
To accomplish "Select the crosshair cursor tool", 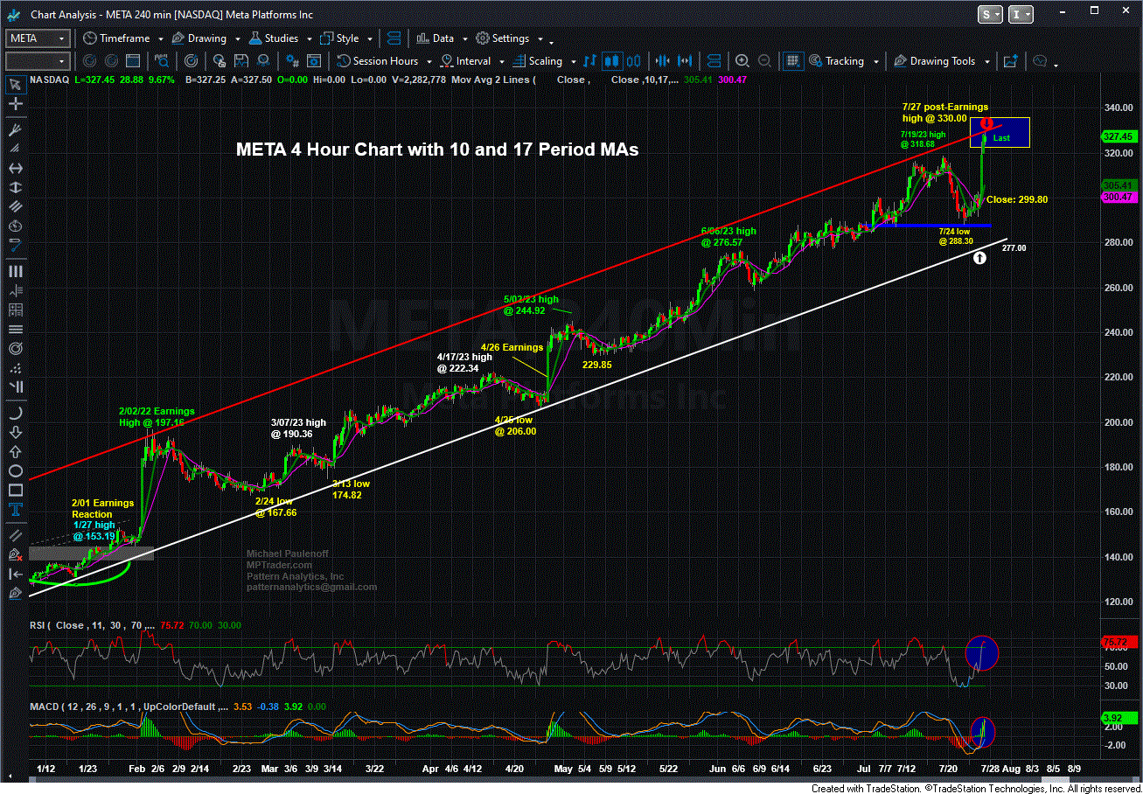I will pyautogui.click(x=15, y=103).
